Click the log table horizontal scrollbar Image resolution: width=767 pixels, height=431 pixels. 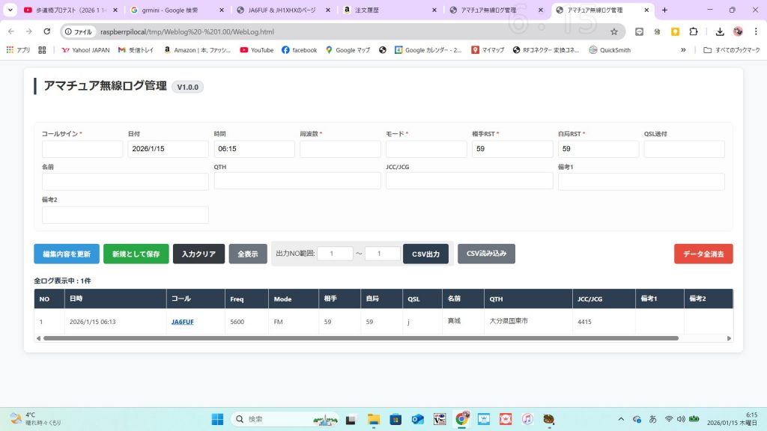tap(360, 338)
